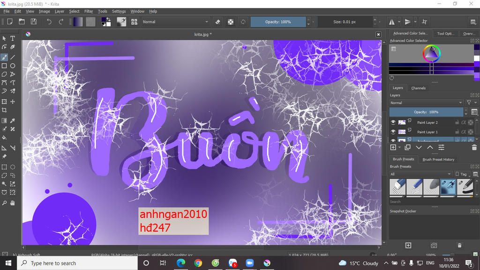
Task: Select the Text tool in toolbox
Action: pos(13,38)
